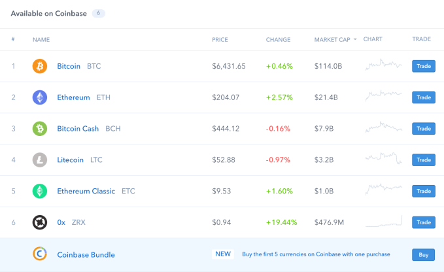Click the Ethereum diamond icon
Screen dimensions: 444x272
coord(40,97)
